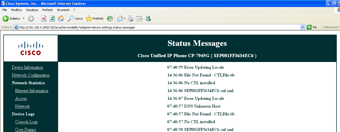Open the File menu
This screenshot has width=340, height=132.
5,10
